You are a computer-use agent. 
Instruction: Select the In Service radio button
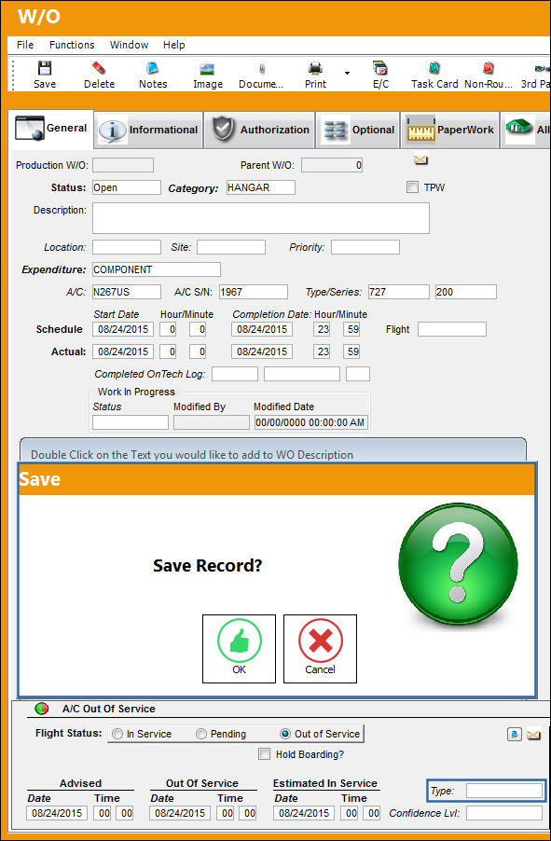[117, 734]
